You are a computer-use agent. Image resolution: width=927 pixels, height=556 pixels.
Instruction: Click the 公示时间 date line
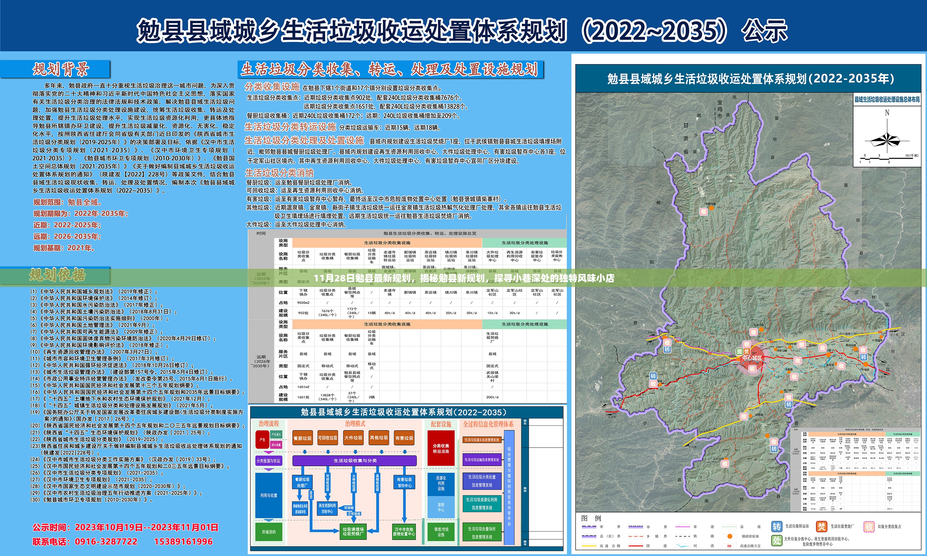coord(125,528)
